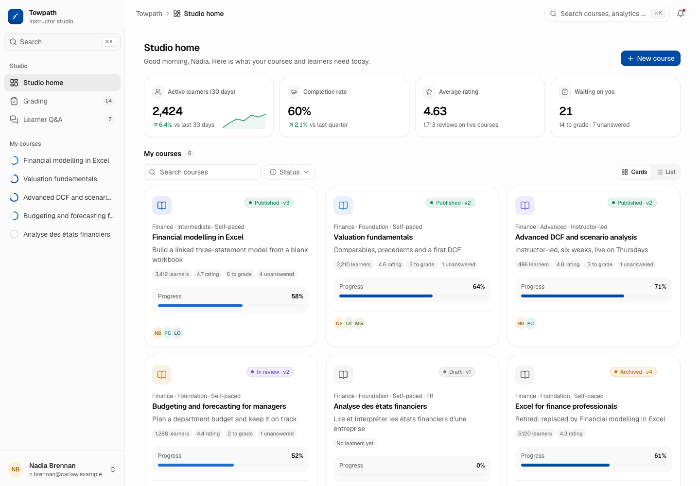Click the Active learners people icon
Image resolution: width=700 pixels, height=486 pixels.
pos(158,92)
